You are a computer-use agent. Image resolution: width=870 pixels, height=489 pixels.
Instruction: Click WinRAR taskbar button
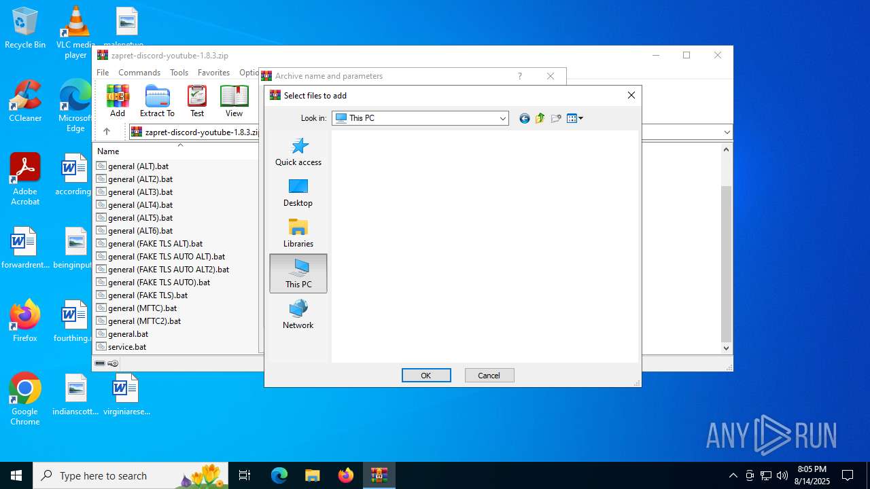point(379,475)
